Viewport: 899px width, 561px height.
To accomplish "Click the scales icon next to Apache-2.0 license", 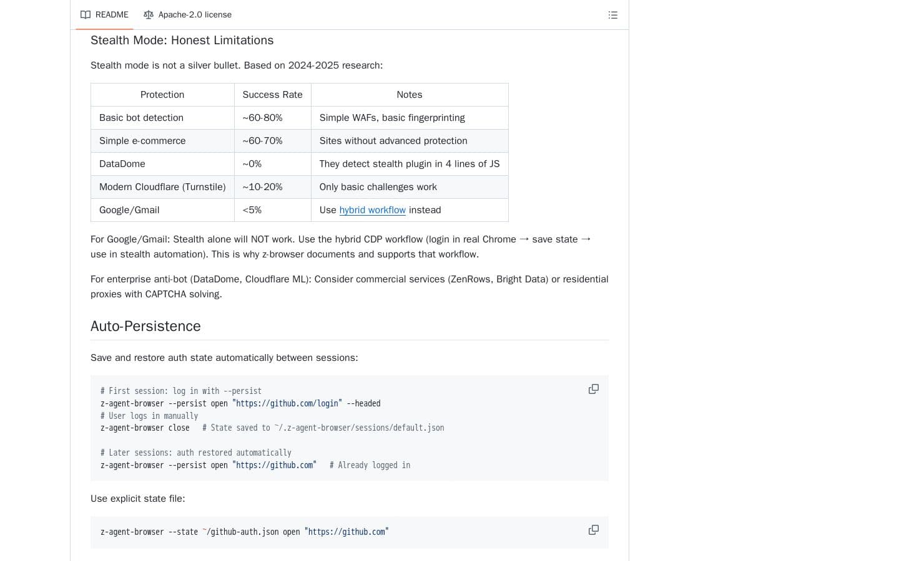I will click(149, 14).
